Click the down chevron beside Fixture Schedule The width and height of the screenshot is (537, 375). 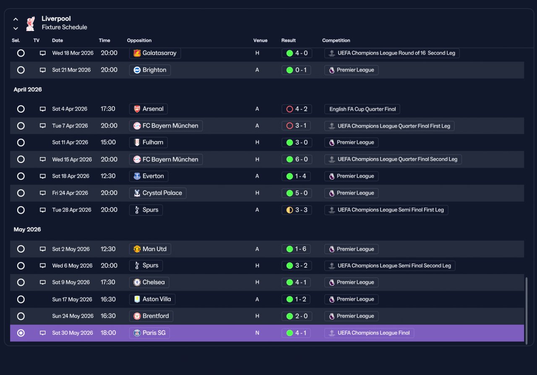coord(16,28)
